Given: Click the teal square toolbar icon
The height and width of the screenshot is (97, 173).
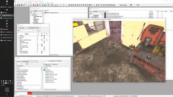Looking at the screenshot, I should pos(45,5).
